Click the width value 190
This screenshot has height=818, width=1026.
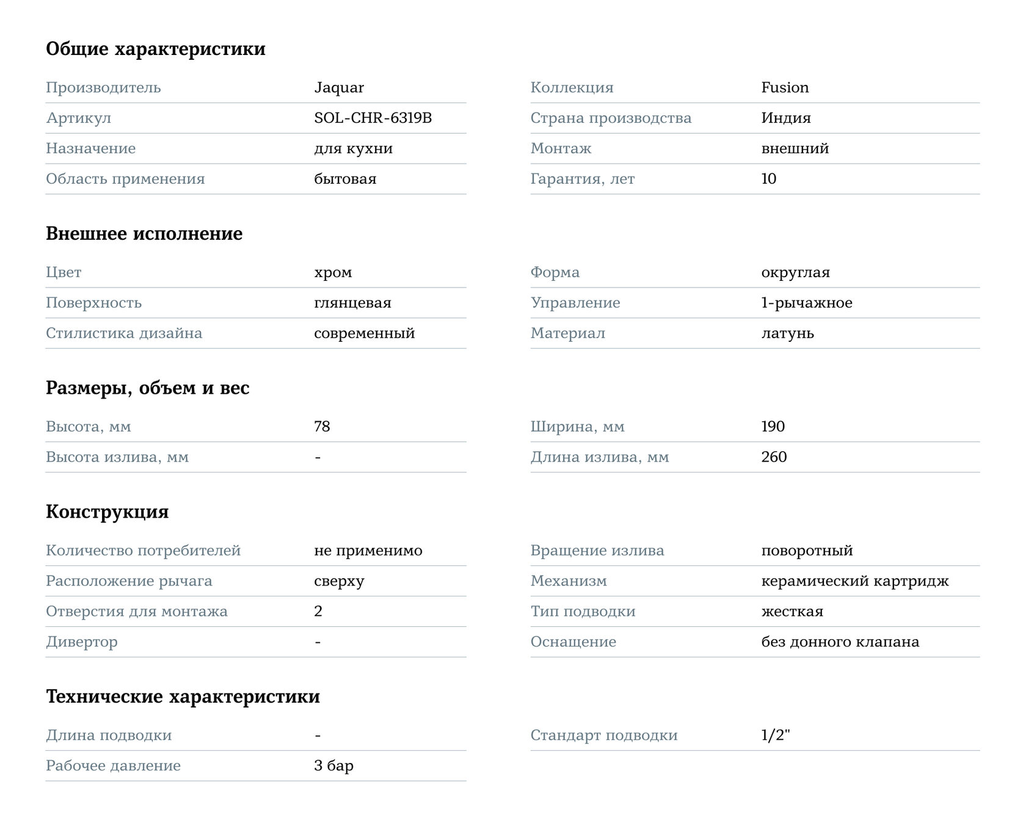(x=773, y=427)
